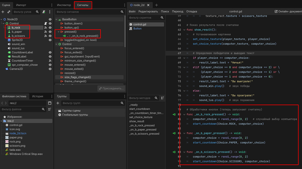Click signal icon next to CountdownTimer
Viewport: 302px width, 169px height.
50,61
